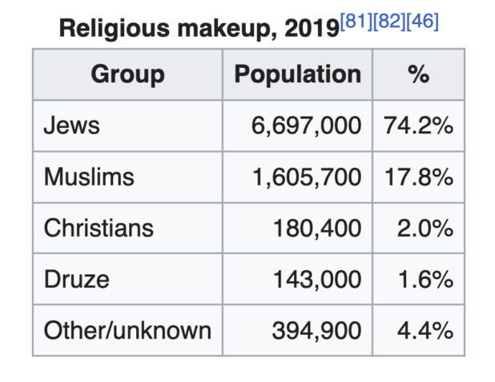Screen dimensions: 495x382
Task: Click the % column header
Action: click(418, 75)
